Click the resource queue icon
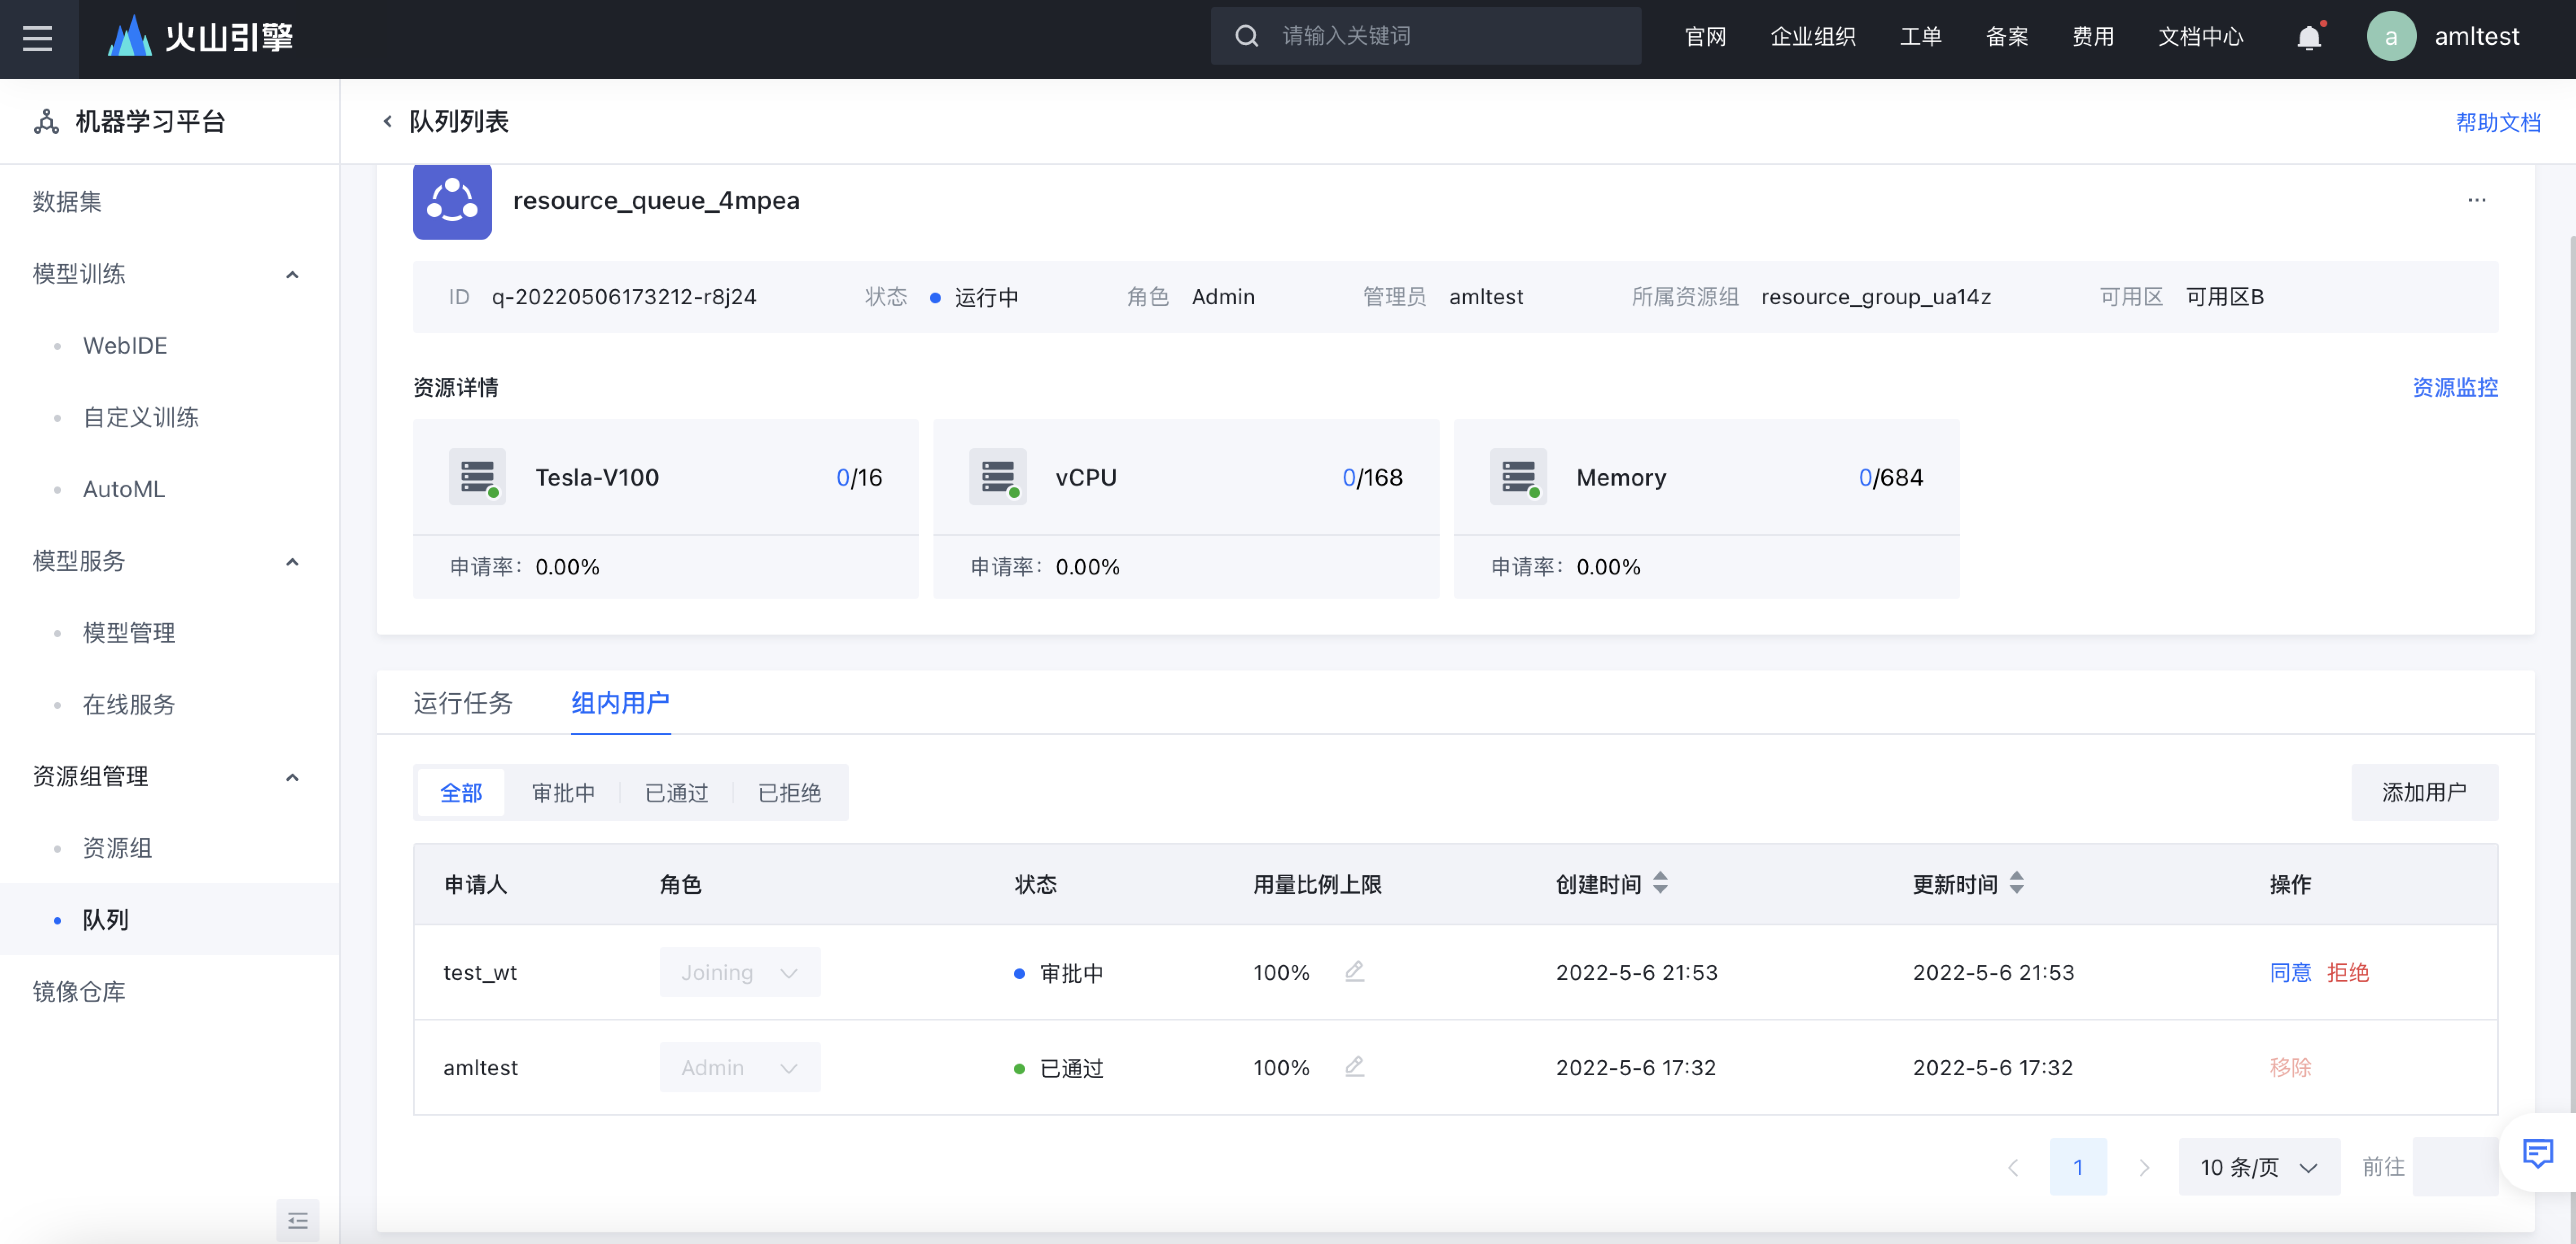The image size is (2576, 1244). [452, 200]
